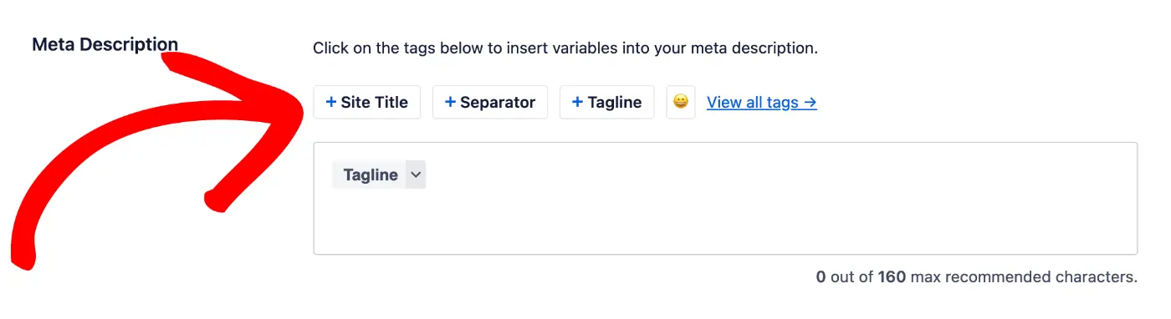This screenshot has height=319, width=1171.
Task: Click the max recommended characters counter
Action: pyautogui.click(x=977, y=276)
